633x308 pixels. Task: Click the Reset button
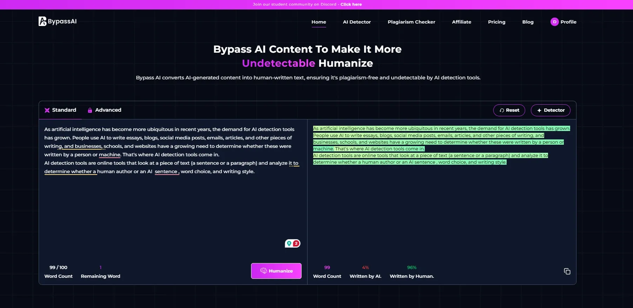pyautogui.click(x=509, y=110)
